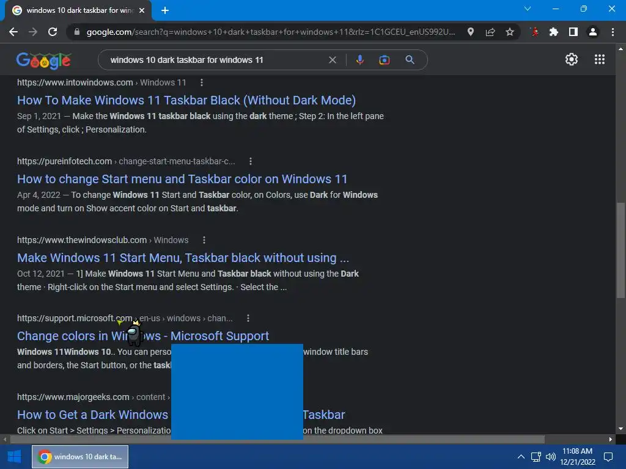Click the browser forward arrow
626x469 pixels.
pyautogui.click(x=33, y=32)
